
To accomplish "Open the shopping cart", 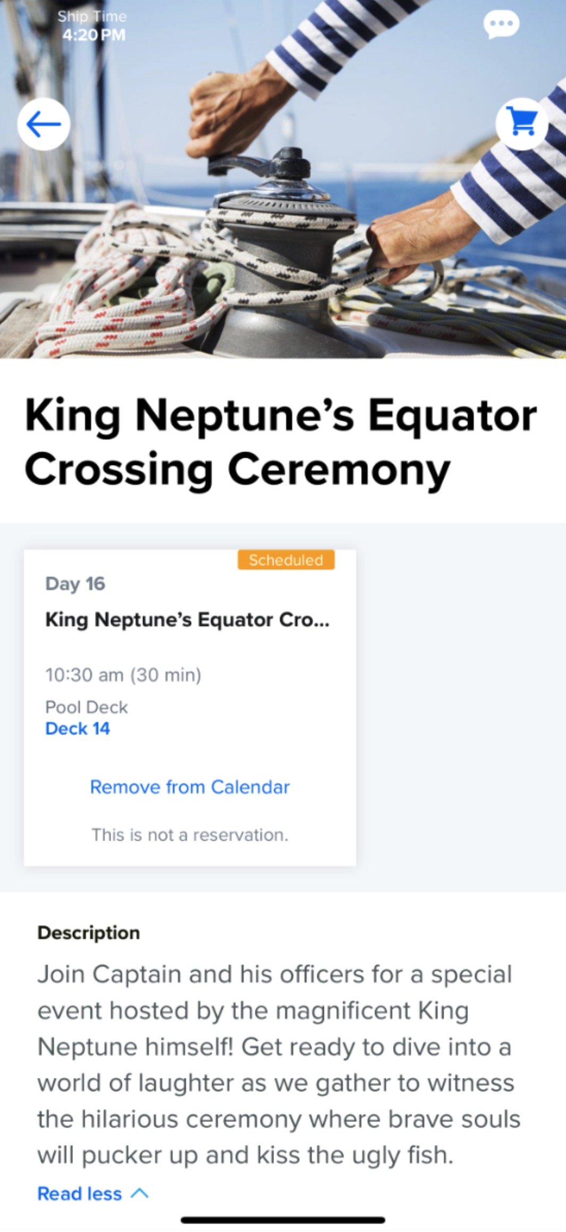I will [522, 124].
